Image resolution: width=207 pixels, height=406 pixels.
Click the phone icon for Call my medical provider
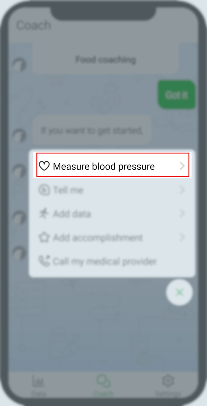pos(44,261)
